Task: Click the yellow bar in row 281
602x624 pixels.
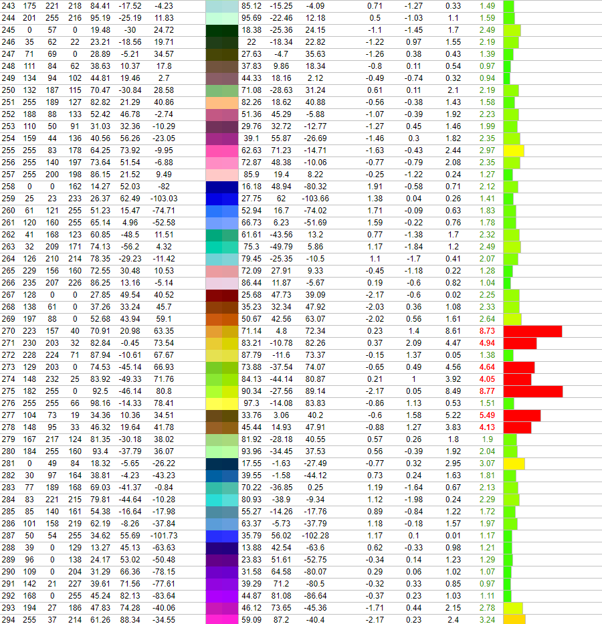Action: tap(514, 463)
